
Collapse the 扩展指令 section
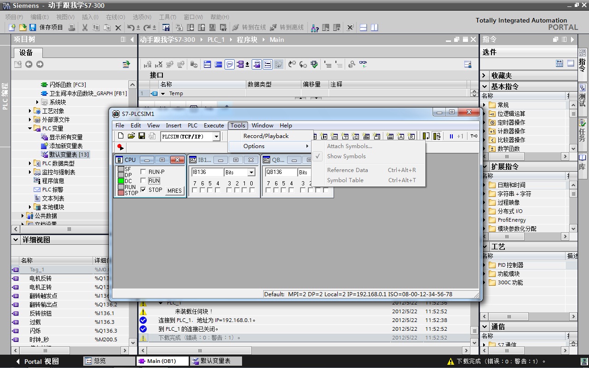(485, 167)
